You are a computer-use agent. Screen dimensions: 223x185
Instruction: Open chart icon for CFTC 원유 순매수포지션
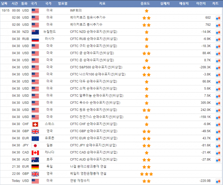point(217,110)
